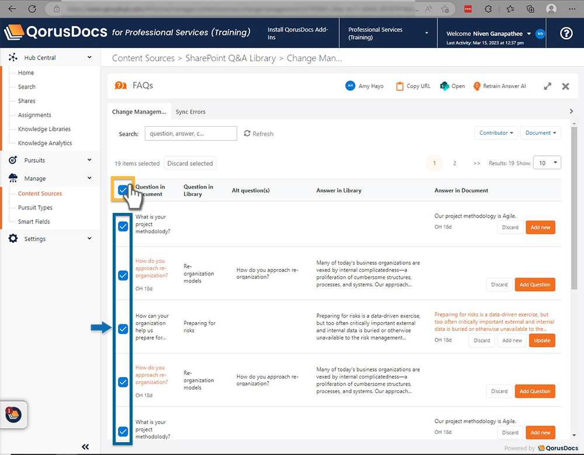Open the Show results-per-page dropdown

click(547, 163)
